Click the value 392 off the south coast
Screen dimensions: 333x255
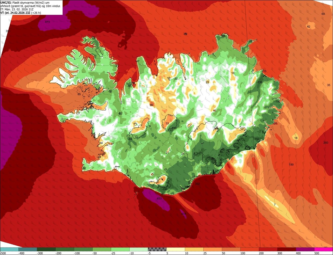(x=197, y=184)
